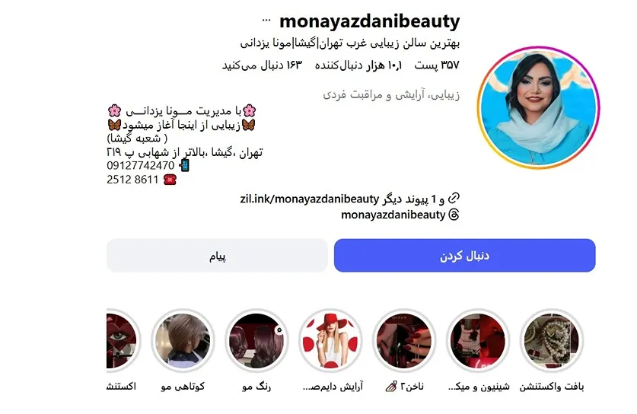
Task: Click the link chain icon
Action: click(454, 199)
